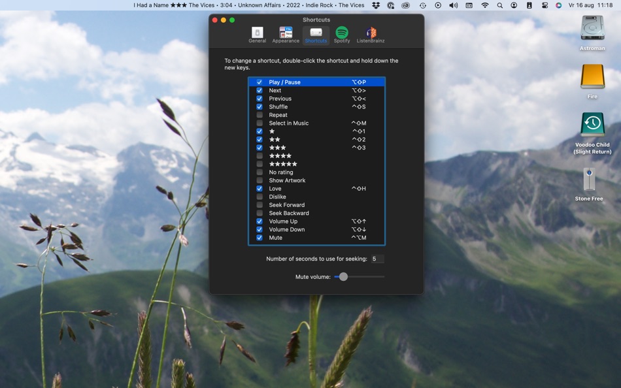Click the Dropbox icon in the menu bar
Viewport: 621px width, 388px height.
[375, 5]
